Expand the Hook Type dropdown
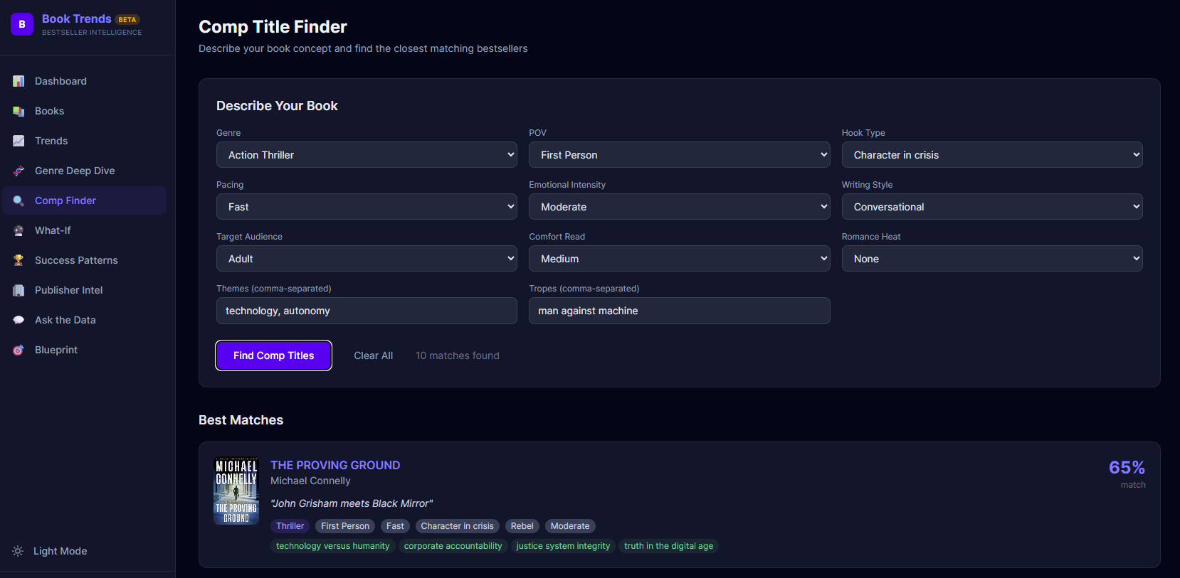 point(992,155)
